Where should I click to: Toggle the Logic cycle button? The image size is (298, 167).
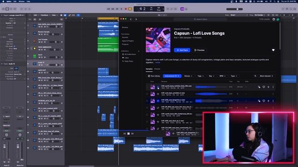pyautogui.click(x=130, y=9)
